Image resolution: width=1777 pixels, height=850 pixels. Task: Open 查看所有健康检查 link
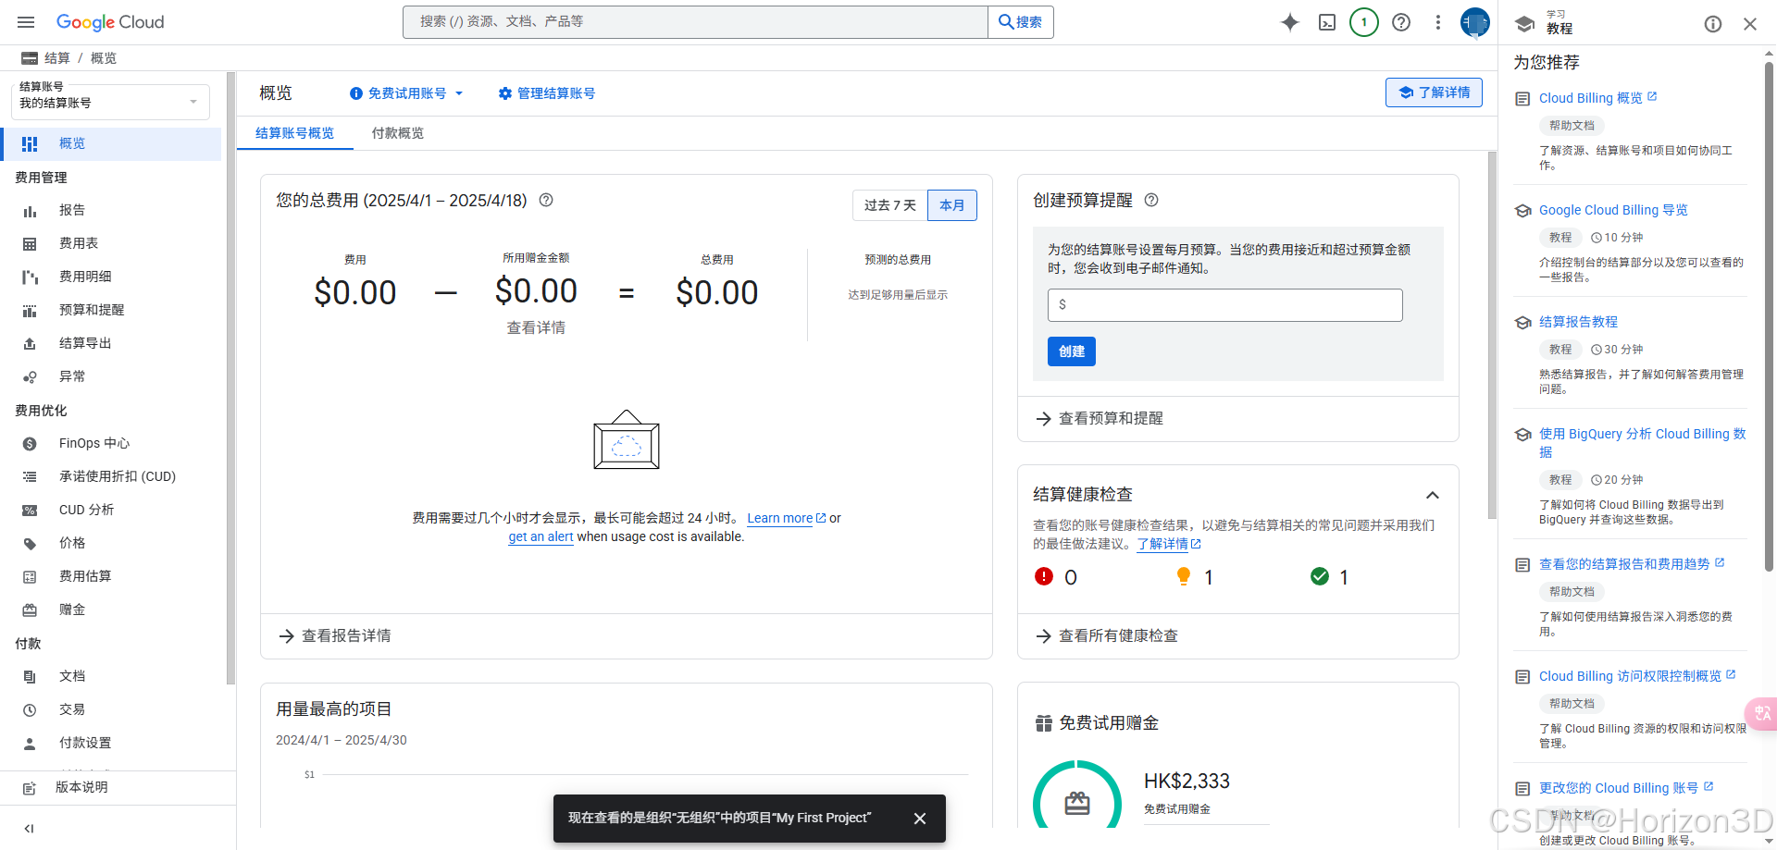click(x=1107, y=635)
